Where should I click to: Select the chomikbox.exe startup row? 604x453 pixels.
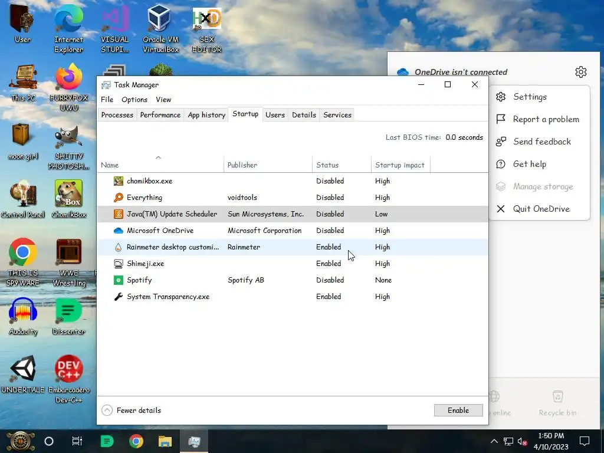coord(293,181)
